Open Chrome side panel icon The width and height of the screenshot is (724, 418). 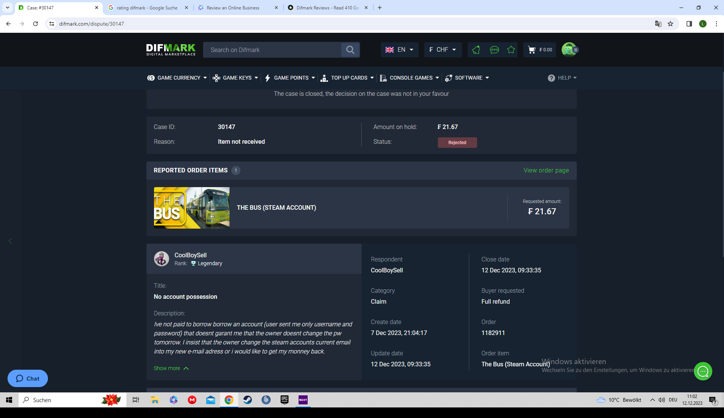coord(689,24)
